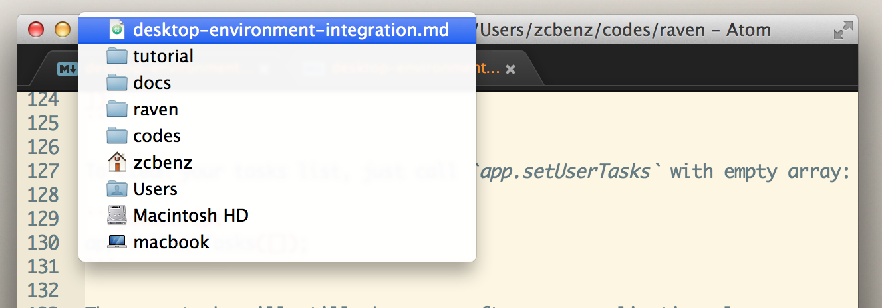
Task: Click the tutorial folder icon
Action: point(117,56)
